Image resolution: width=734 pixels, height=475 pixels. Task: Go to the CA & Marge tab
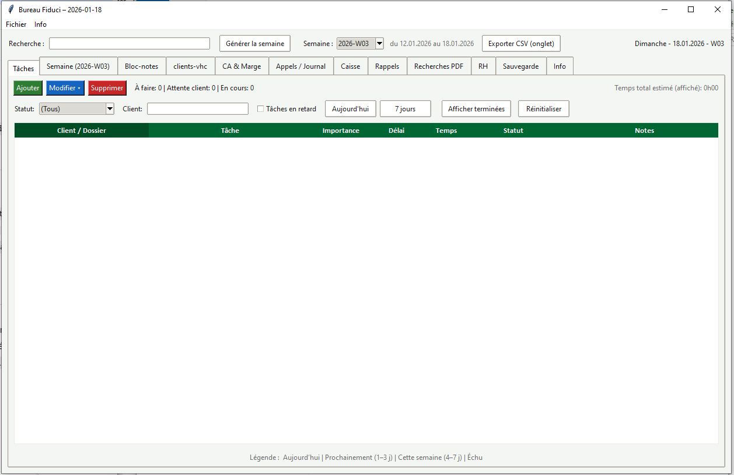point(242,66)
